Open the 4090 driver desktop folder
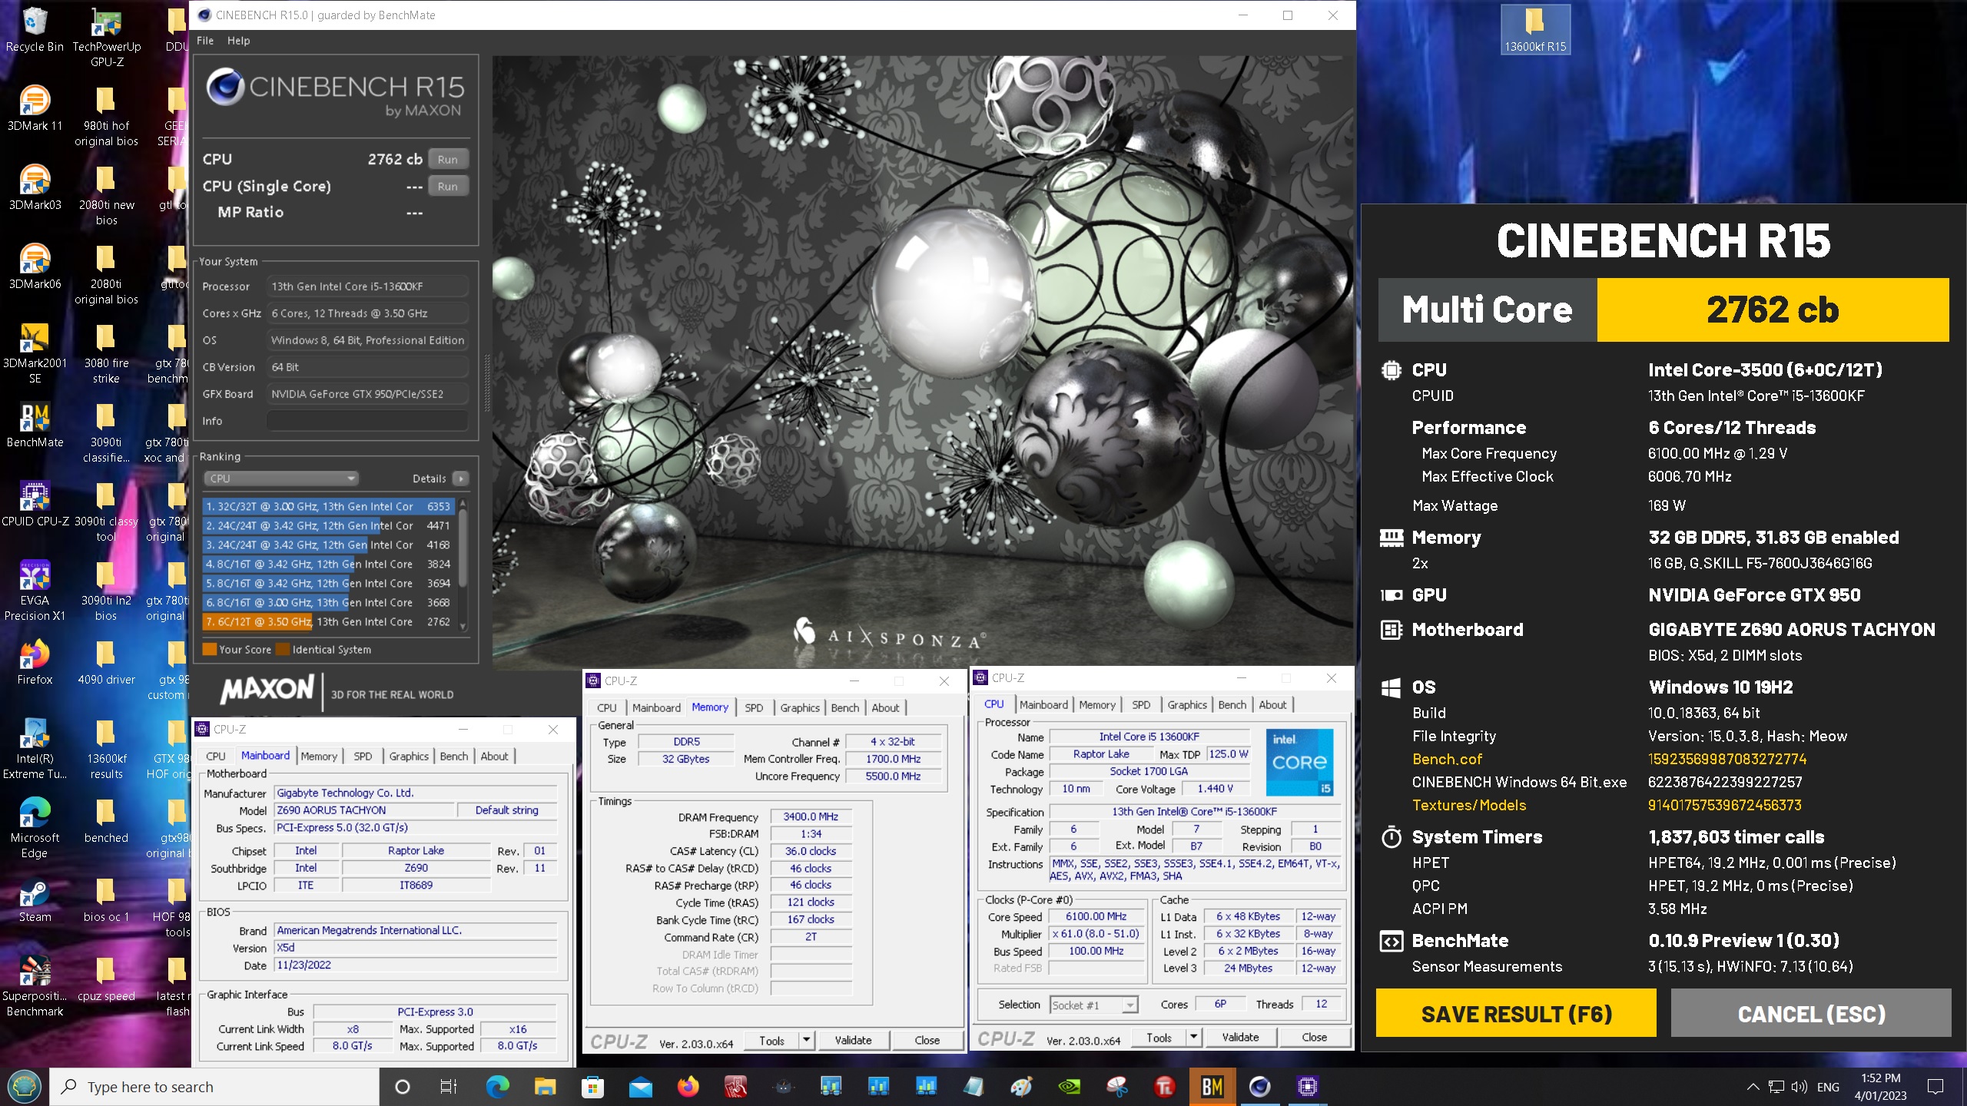The width and height of the screenshot is (1967, 1106). point(106,663)
